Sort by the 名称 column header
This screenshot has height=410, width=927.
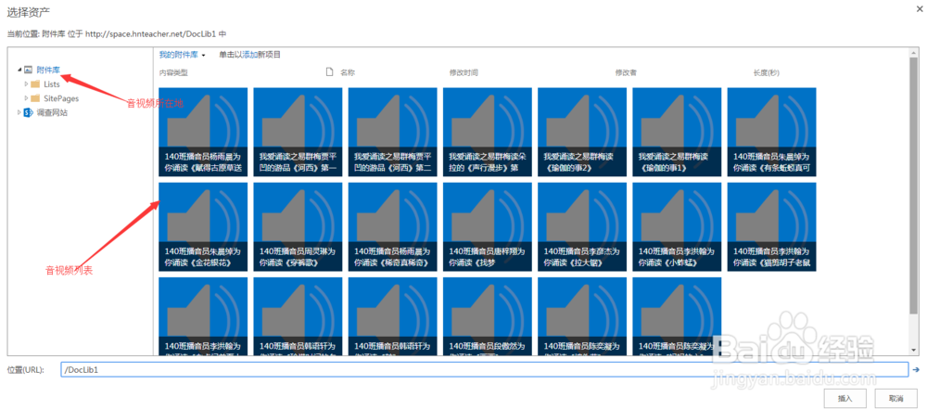[x=347, y=72]
